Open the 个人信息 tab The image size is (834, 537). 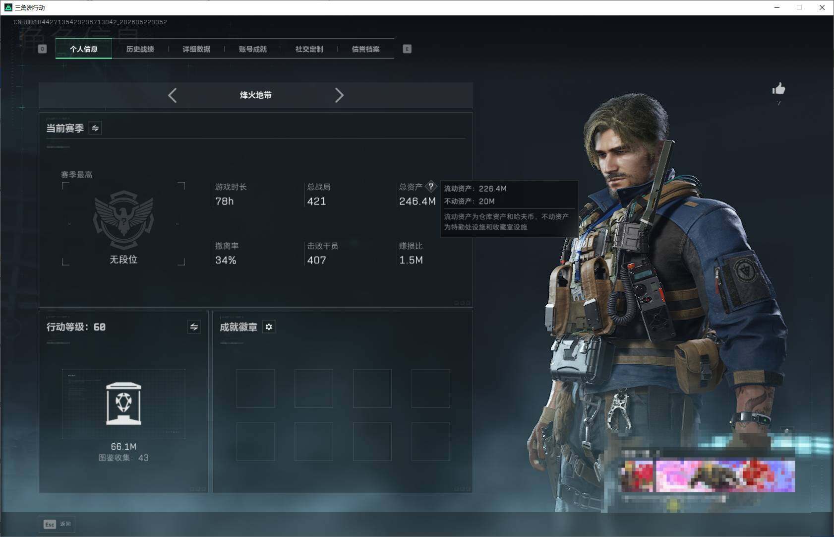click(84, 49)
